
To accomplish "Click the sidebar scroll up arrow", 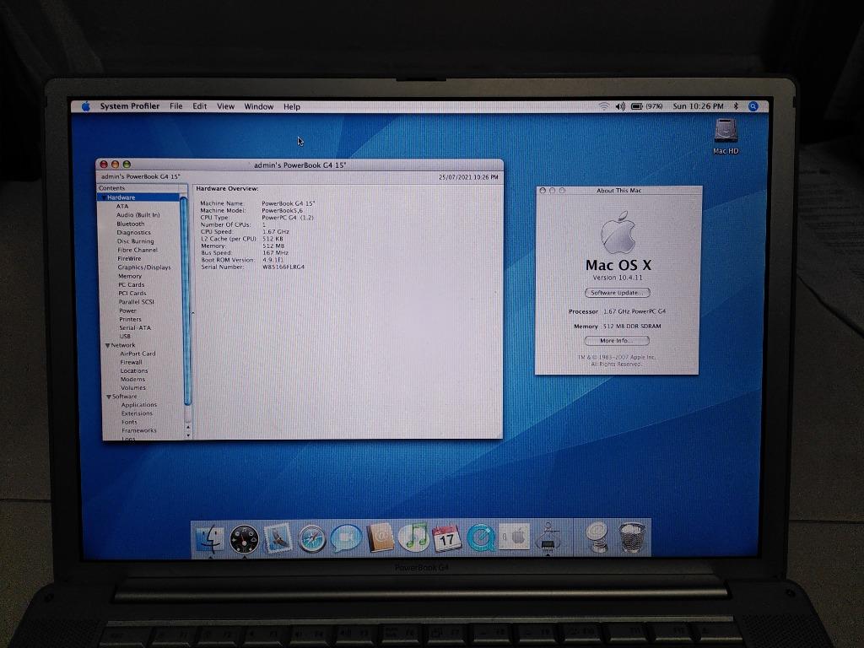I will (x=188, y=427).
